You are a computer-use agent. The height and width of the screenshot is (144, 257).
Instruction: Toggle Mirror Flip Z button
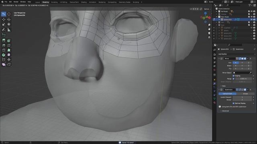tap(249, 69)
